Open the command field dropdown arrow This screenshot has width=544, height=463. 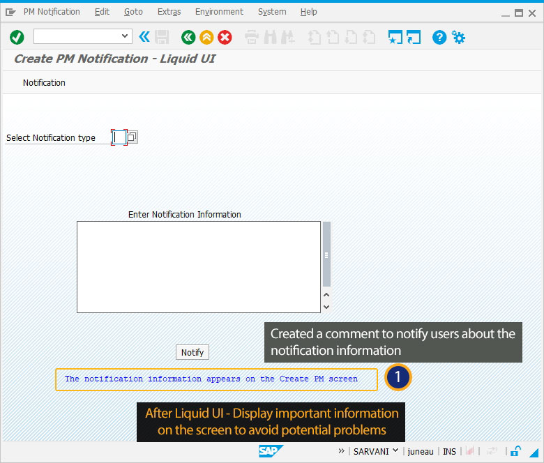point(125,36)
